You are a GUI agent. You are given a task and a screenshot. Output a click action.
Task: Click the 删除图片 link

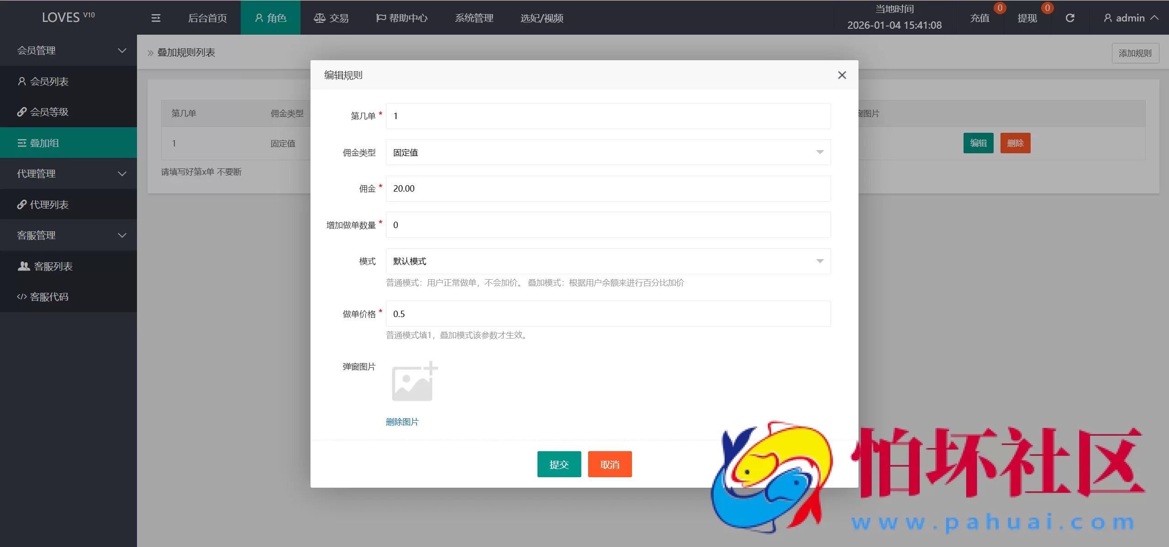[402, 422]
